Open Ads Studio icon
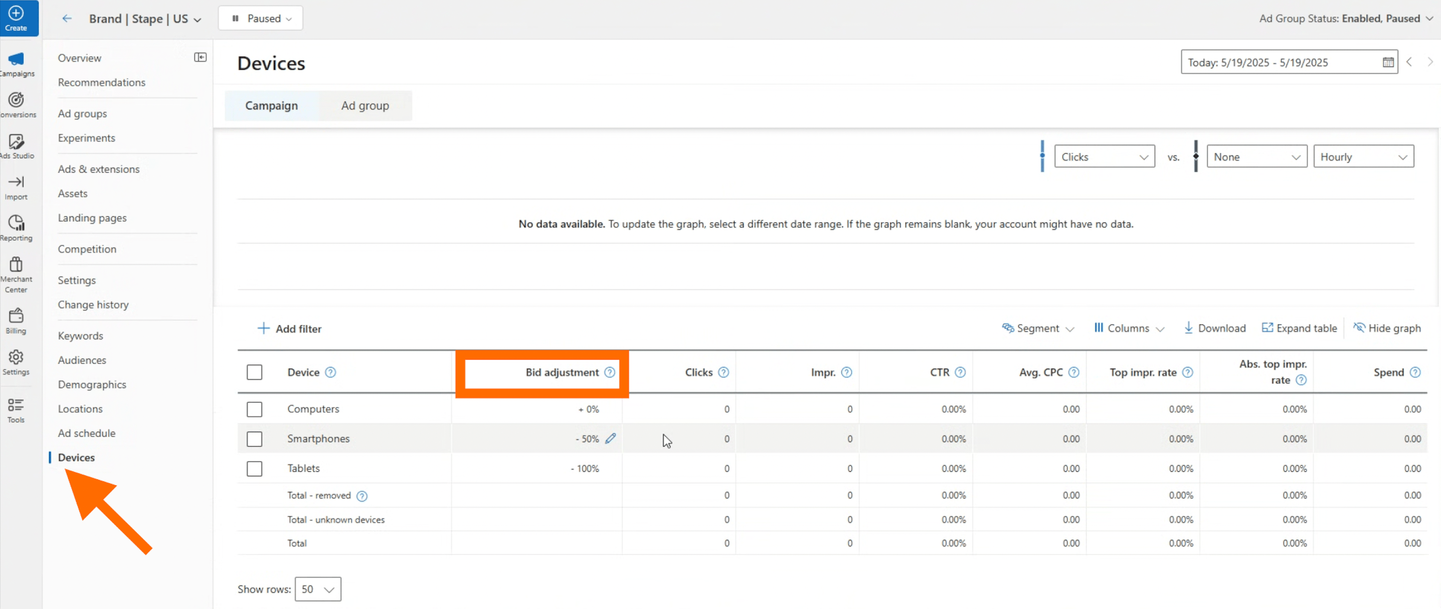 coord(16,141)
